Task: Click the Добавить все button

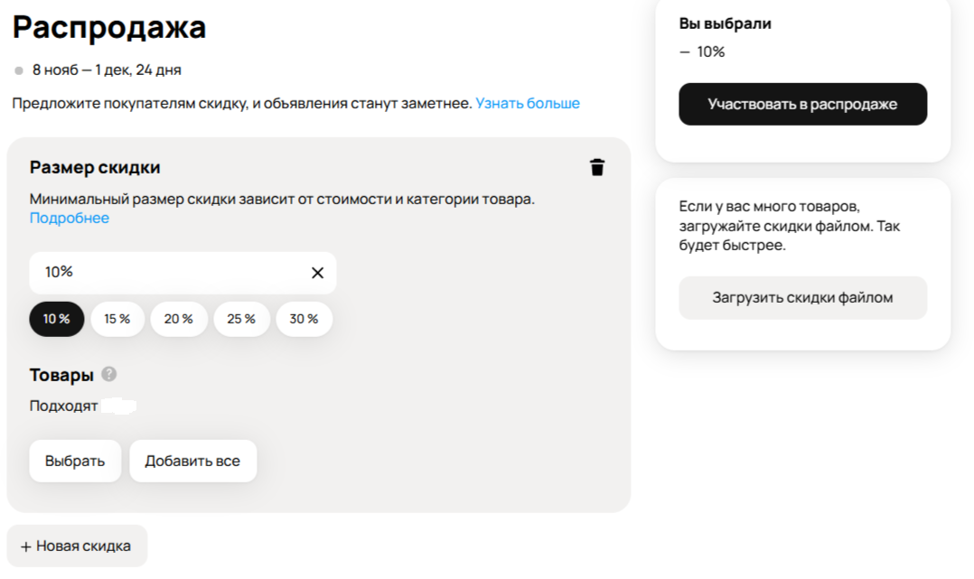Action: coord(192,461)
